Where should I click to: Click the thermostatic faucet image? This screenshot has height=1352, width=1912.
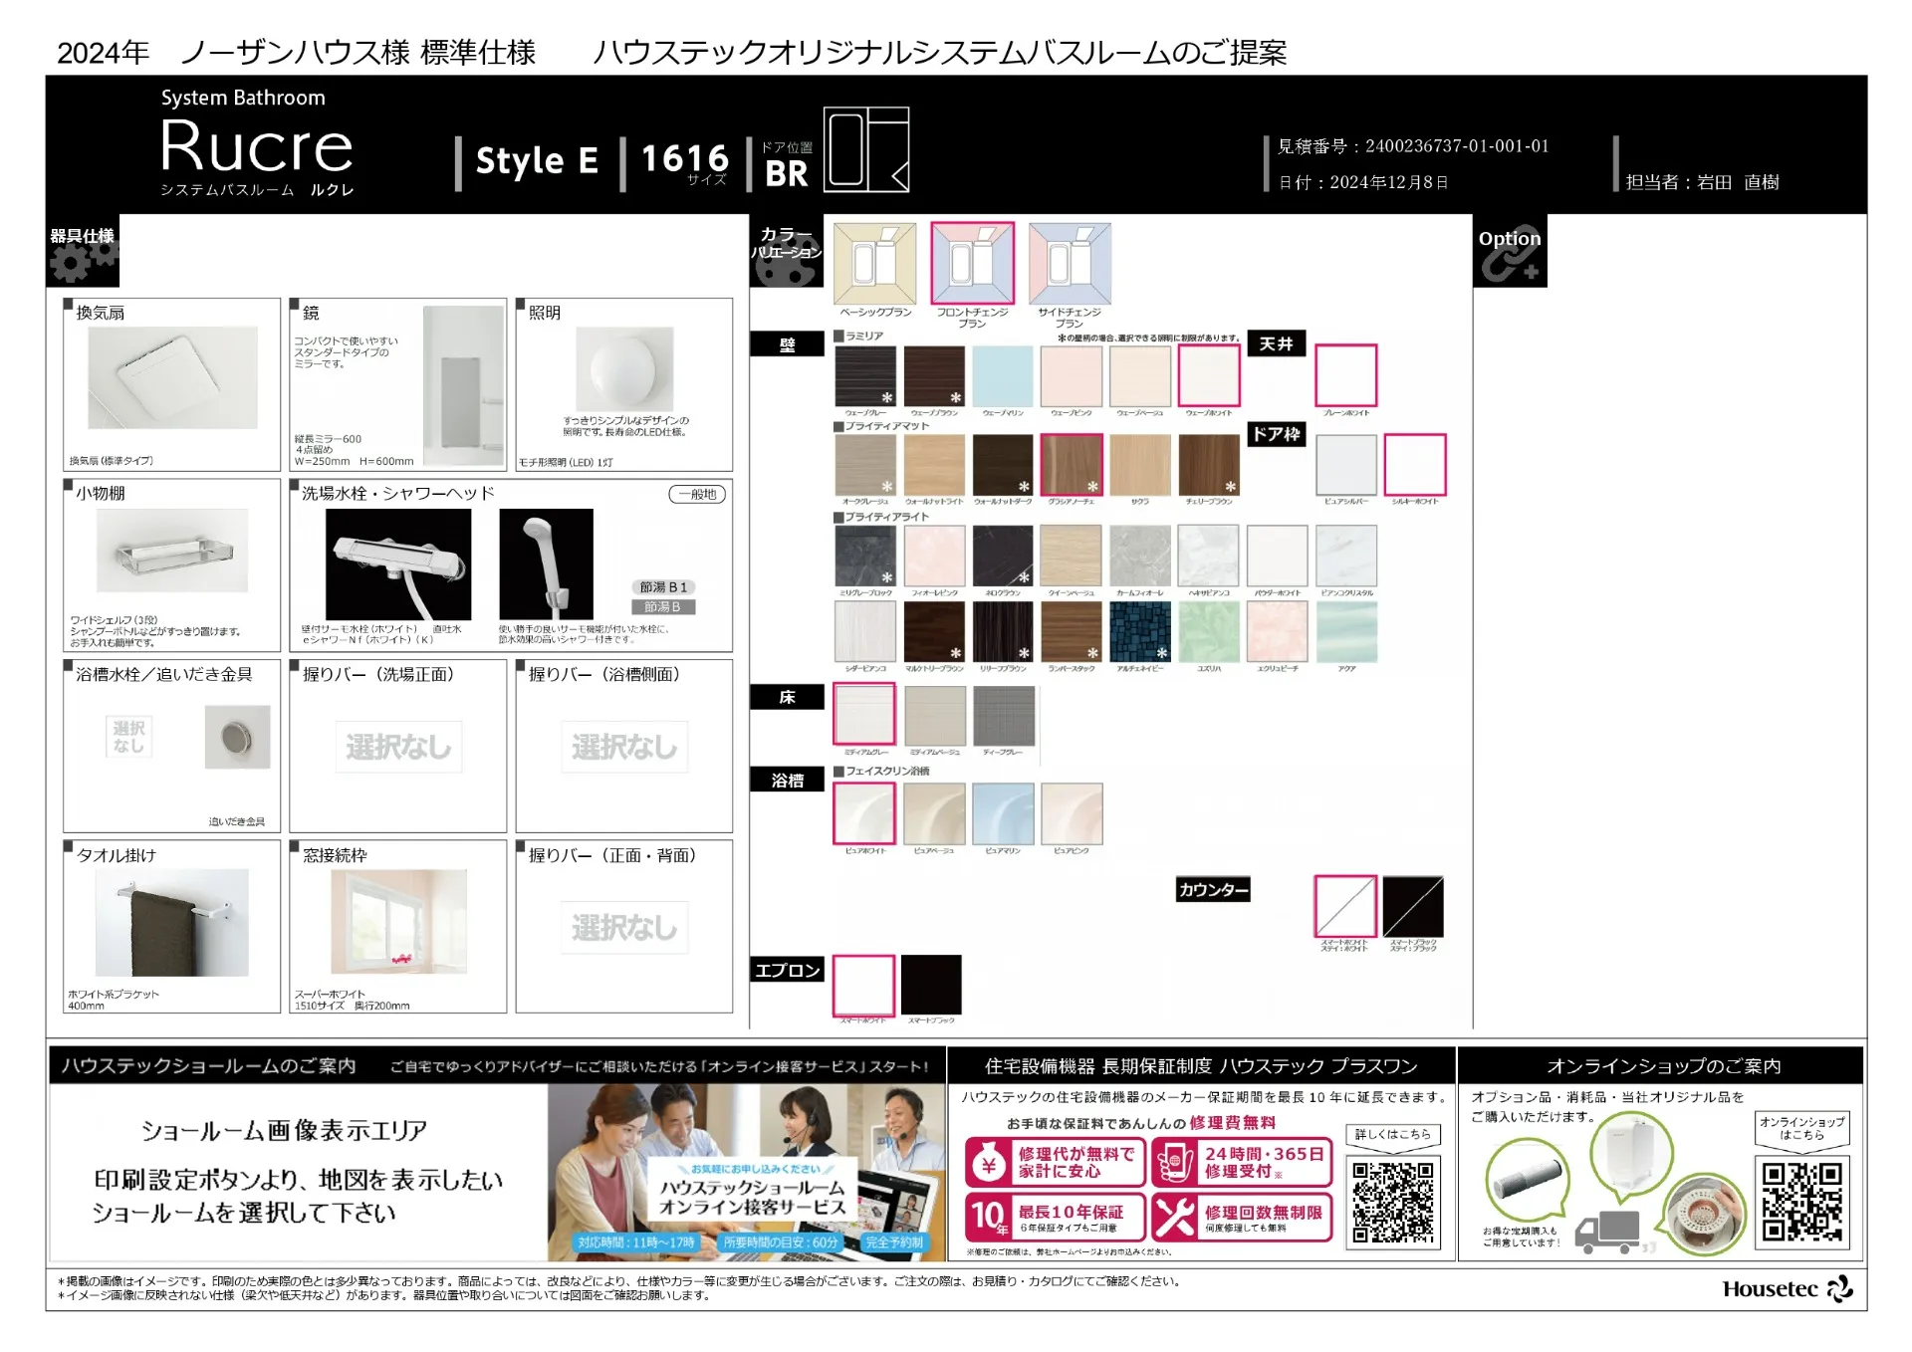(398, 564)
